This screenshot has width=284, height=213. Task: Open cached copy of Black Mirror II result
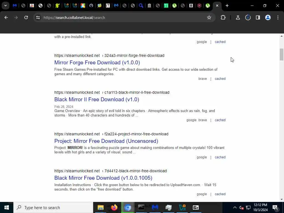pyautogui.click(x=220, y=120)
